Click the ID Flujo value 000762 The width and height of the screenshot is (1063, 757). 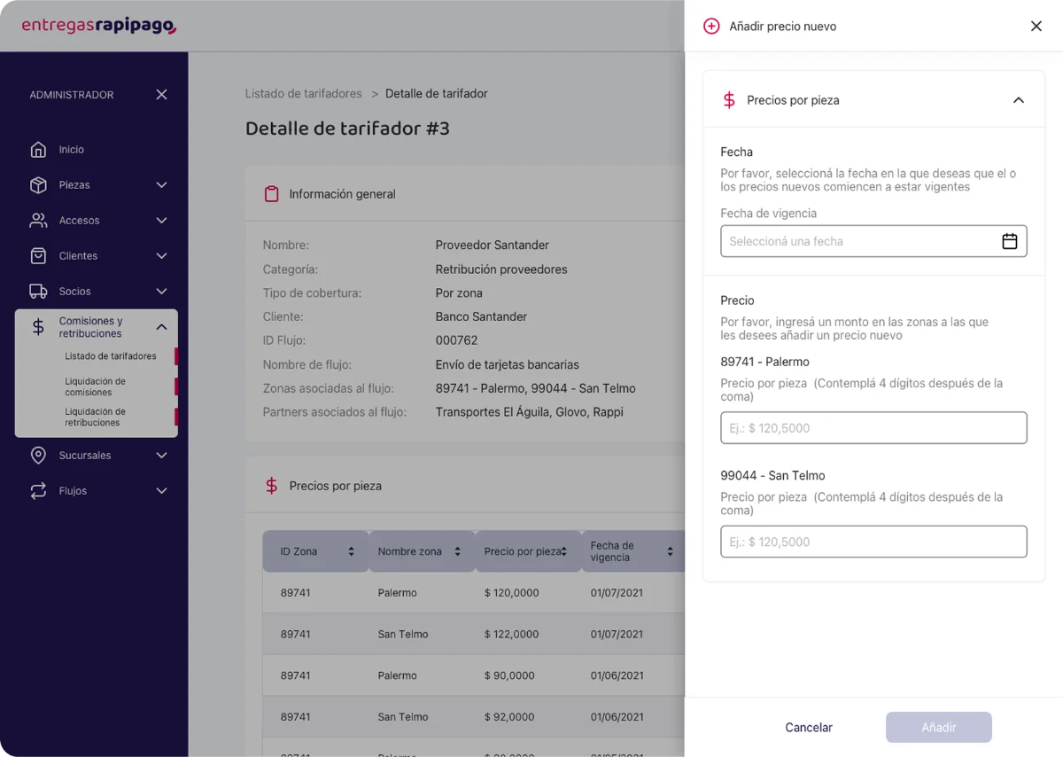[x=456, y=340]
